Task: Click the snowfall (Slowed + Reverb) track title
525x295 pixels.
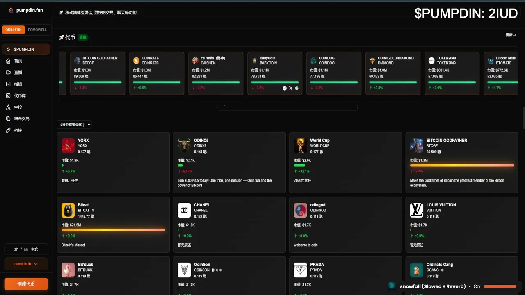Action: pyautogui.click(x=433, y=286)
